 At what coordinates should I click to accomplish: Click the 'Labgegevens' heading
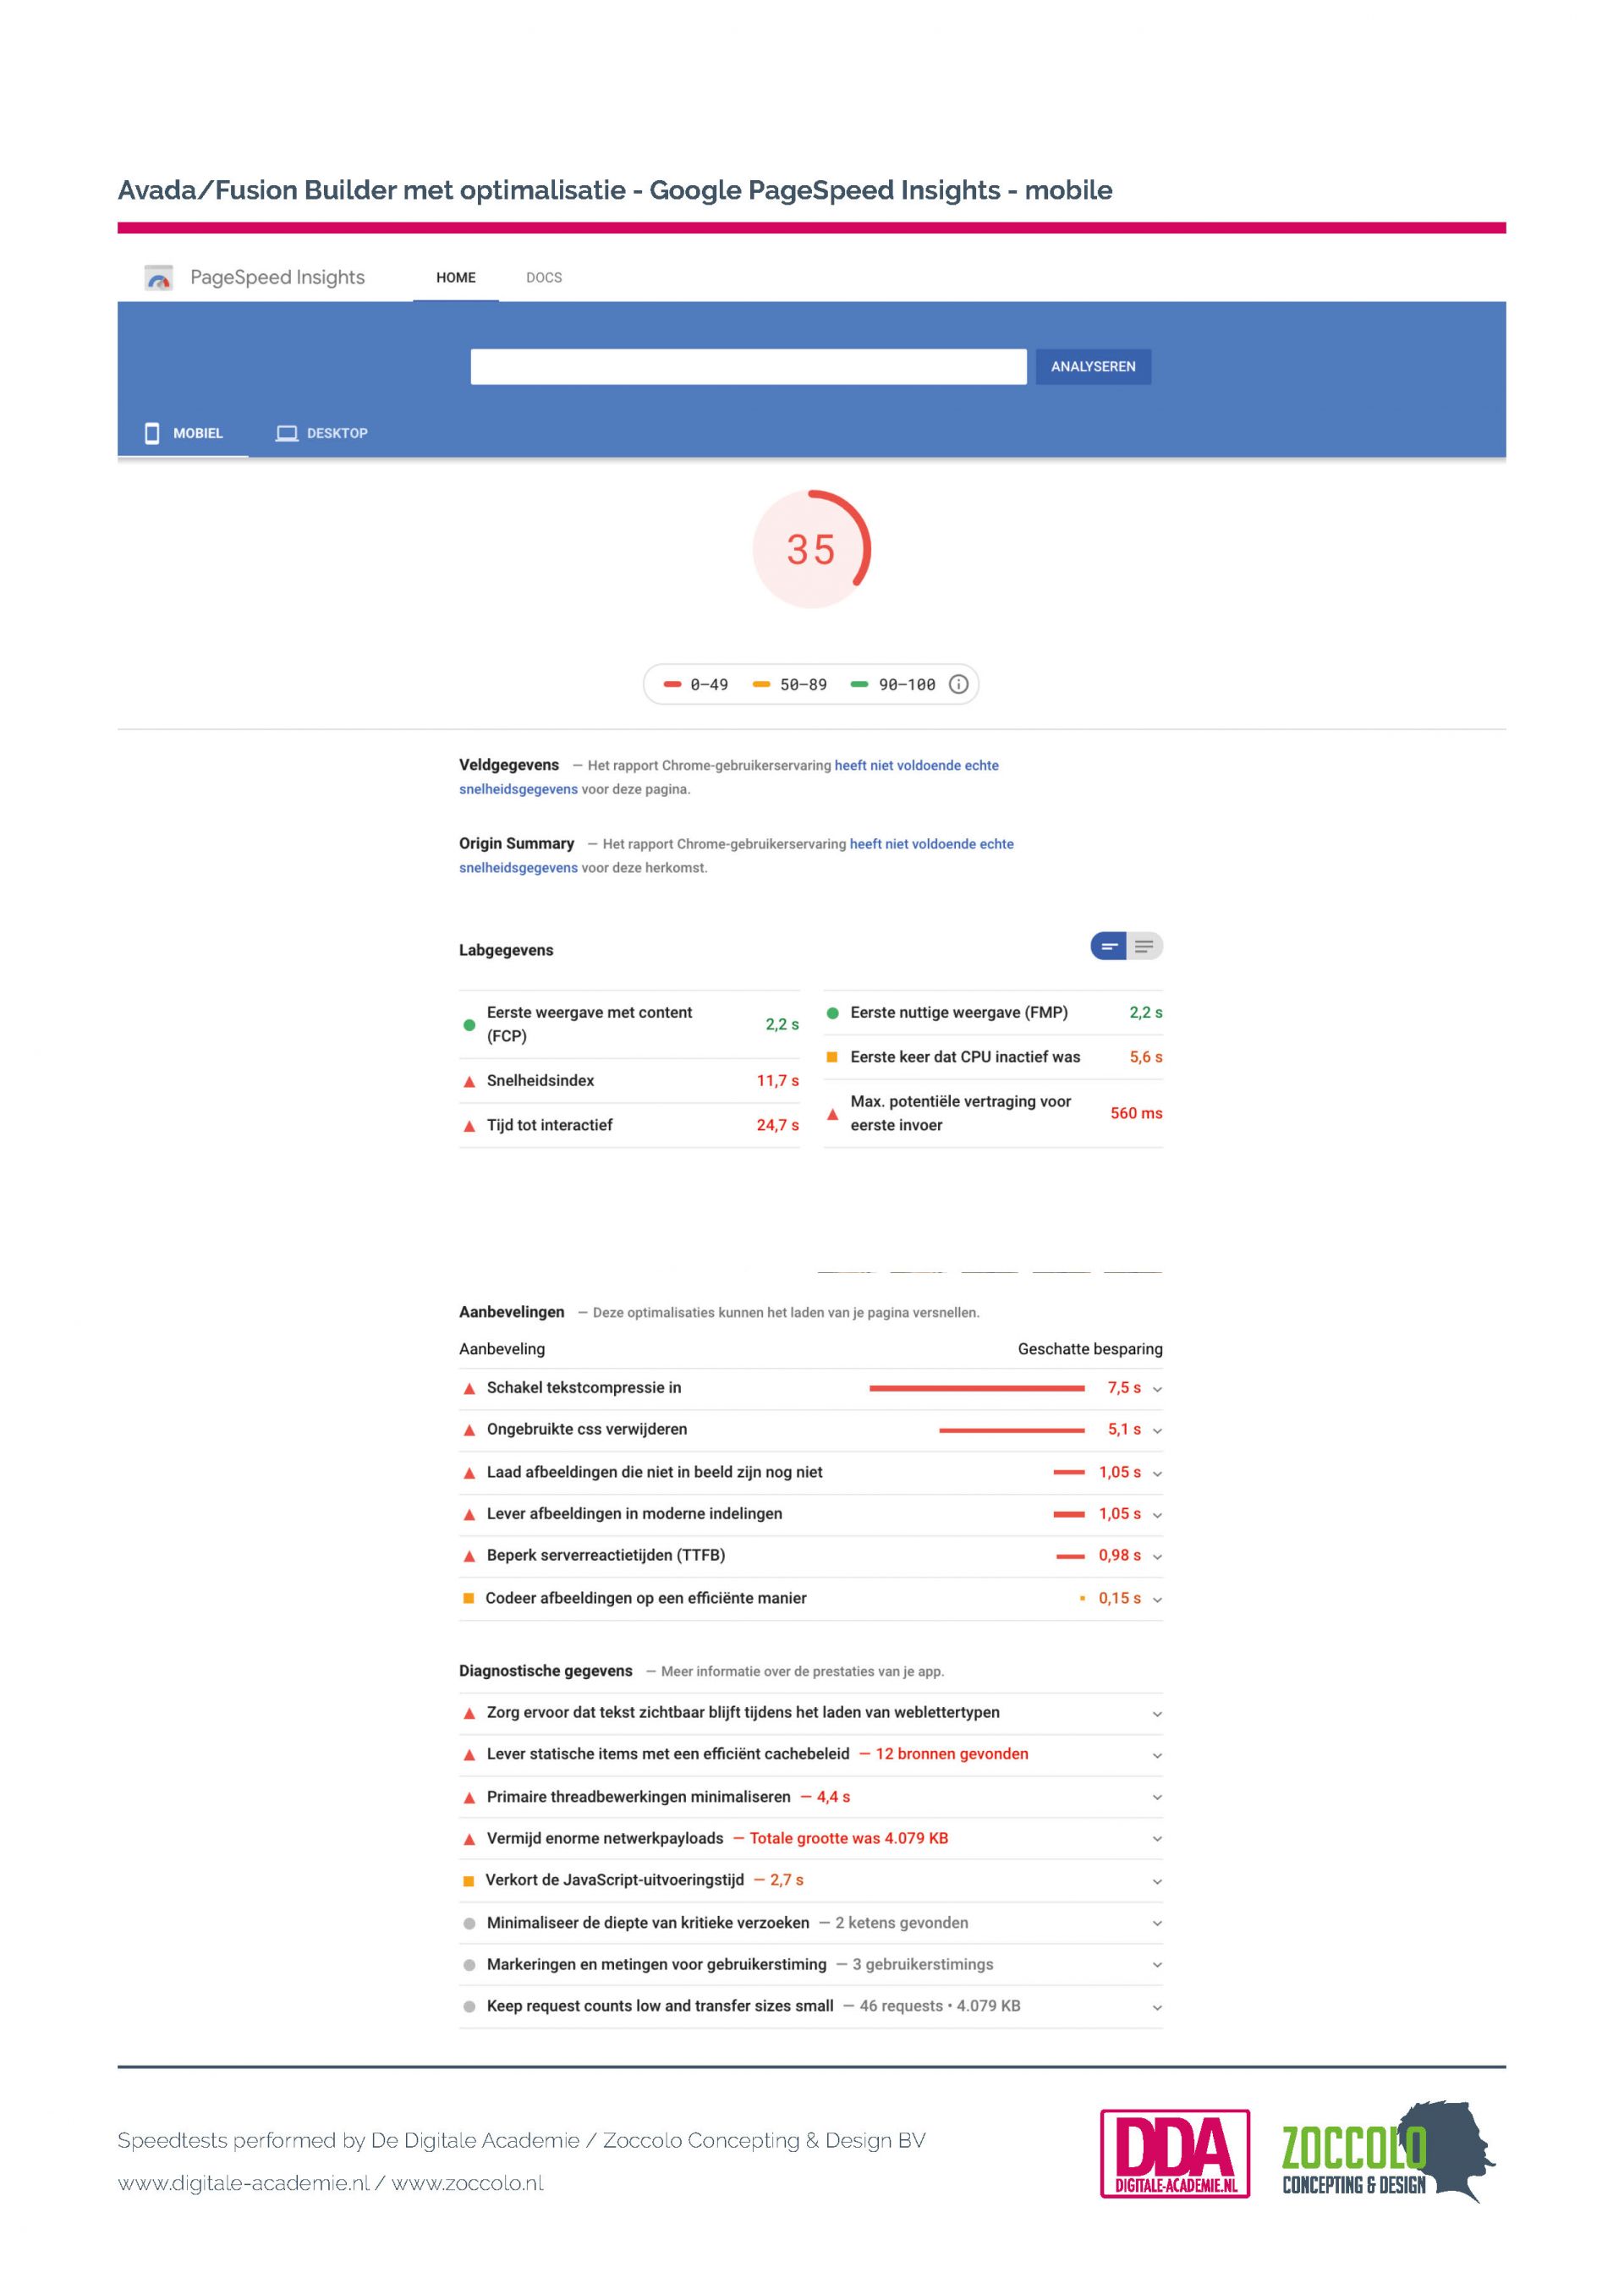(x=506, y=950)
